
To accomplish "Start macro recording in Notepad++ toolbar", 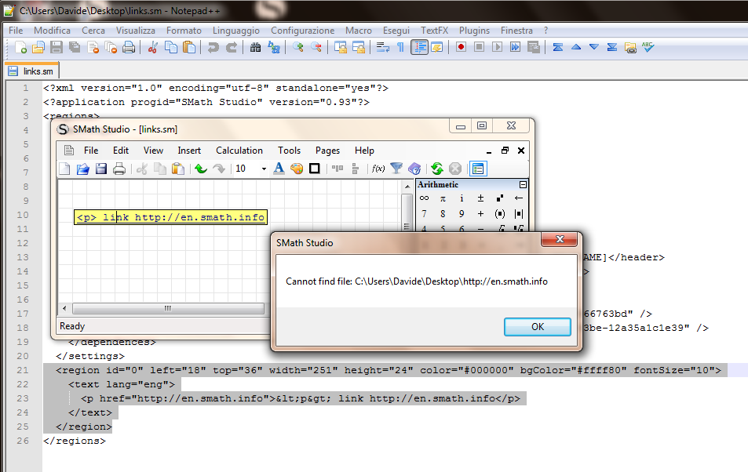I will [461, 48].
